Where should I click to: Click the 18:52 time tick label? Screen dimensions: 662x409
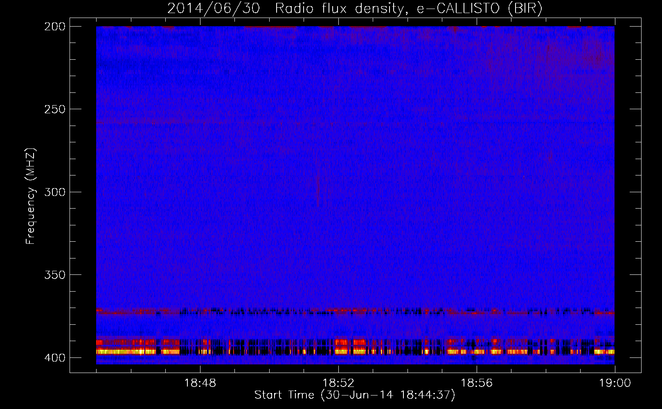(338, 383)
